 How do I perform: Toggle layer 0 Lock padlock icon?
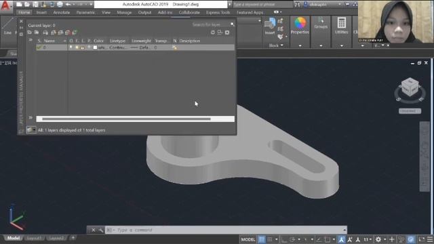pyautogui.click(x=83, y=47)
